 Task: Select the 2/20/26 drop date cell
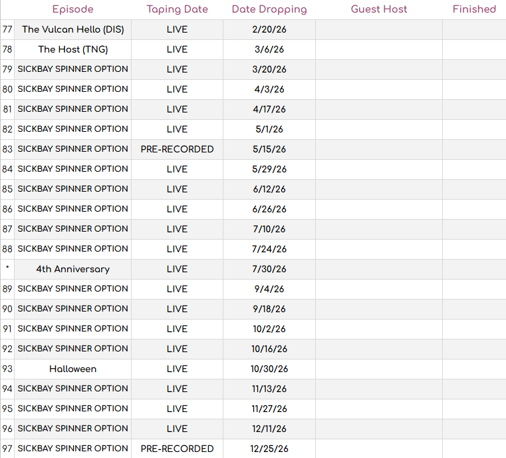[269, 29]
